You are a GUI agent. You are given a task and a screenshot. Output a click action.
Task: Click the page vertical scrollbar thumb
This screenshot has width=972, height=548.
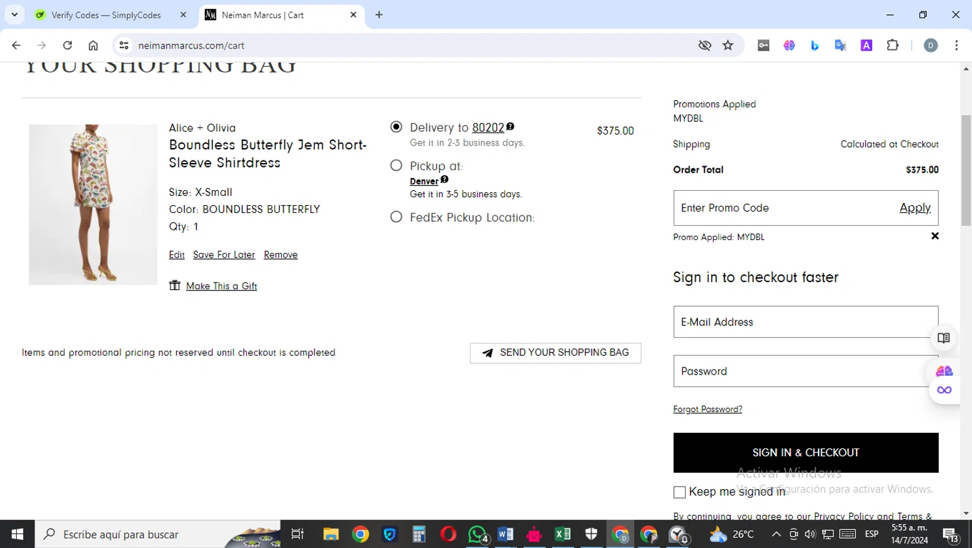click(x=966, y=170)
